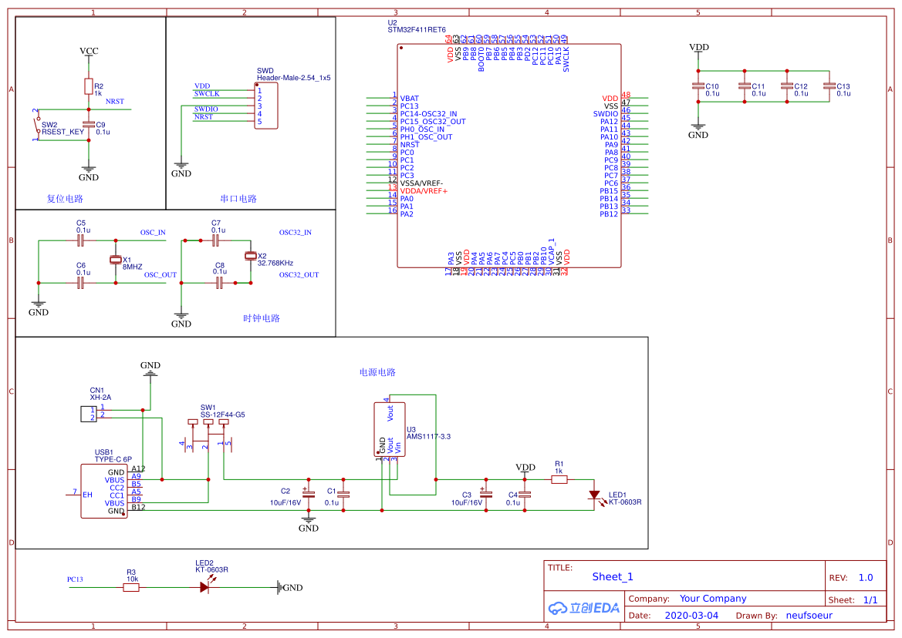Click the PH0_OSC_IN pin label on U2
The width and height of the screenshot is (902, 638).
pos(422,129)
